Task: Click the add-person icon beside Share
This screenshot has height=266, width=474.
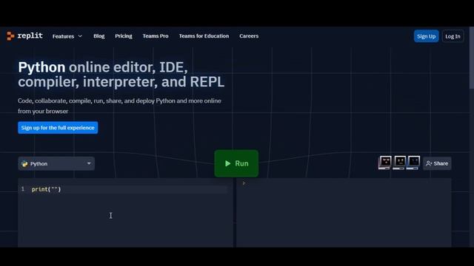Action: pyautogui.click(x=429, y=163)
